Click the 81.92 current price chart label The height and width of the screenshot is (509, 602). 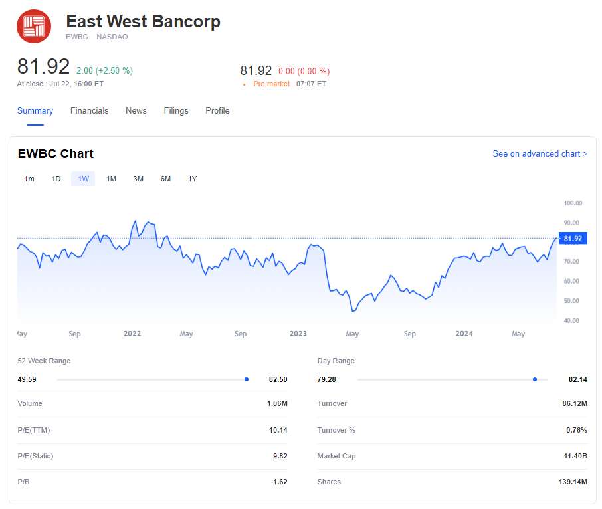572,239
